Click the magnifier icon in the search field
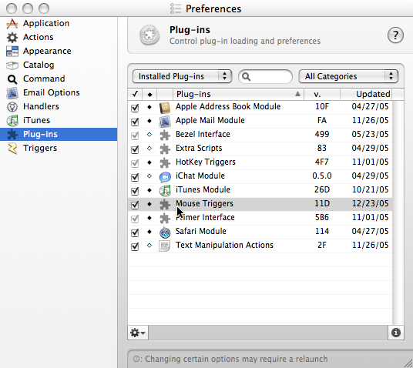The width and height of the screenshot is (413, 368). point(246,76)
